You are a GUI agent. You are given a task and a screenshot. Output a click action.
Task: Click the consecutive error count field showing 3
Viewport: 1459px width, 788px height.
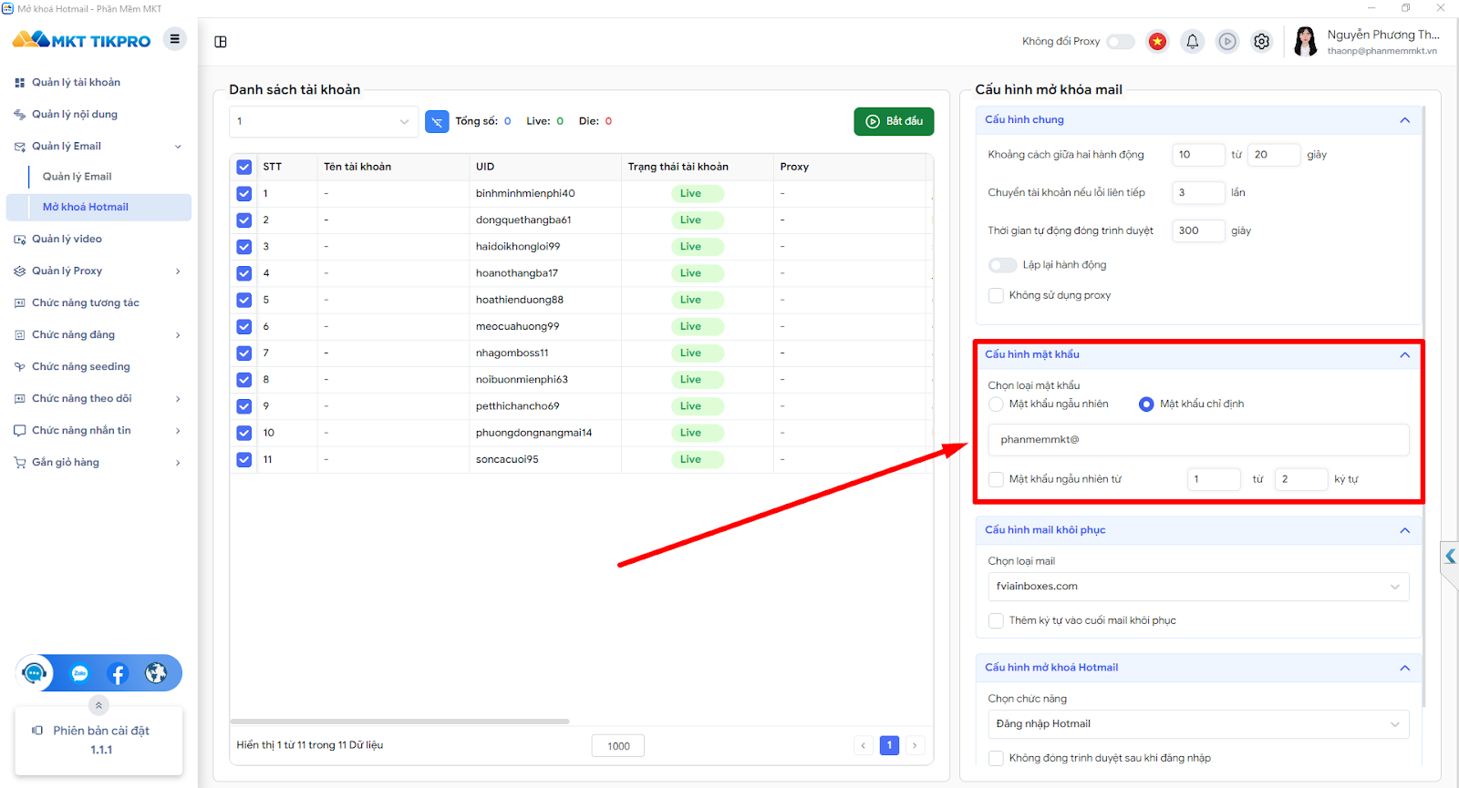(1198, 192)
